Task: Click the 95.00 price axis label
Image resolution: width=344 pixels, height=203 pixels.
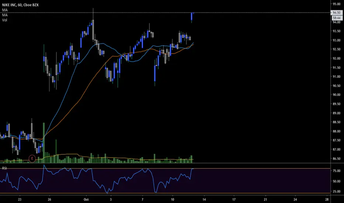Action: coord(337,4)
